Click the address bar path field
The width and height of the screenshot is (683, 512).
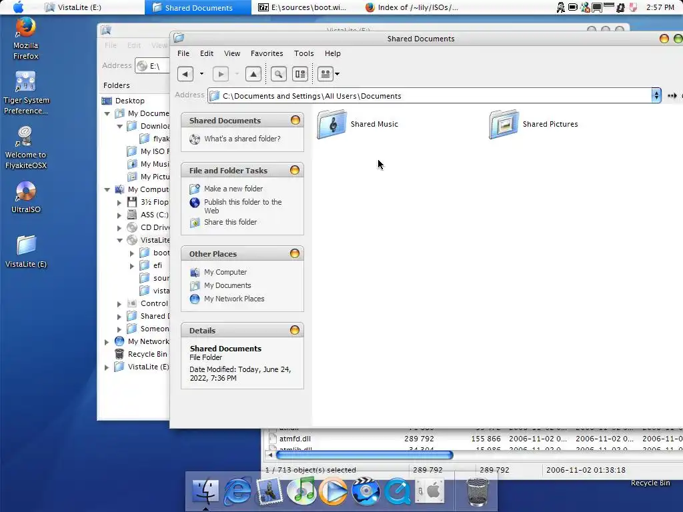430,96
